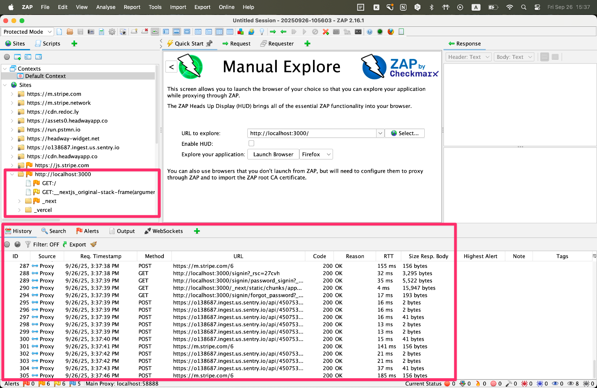Open Session Properties spreadsheet icon
This screenshot has height=388, width=597.
101,32
